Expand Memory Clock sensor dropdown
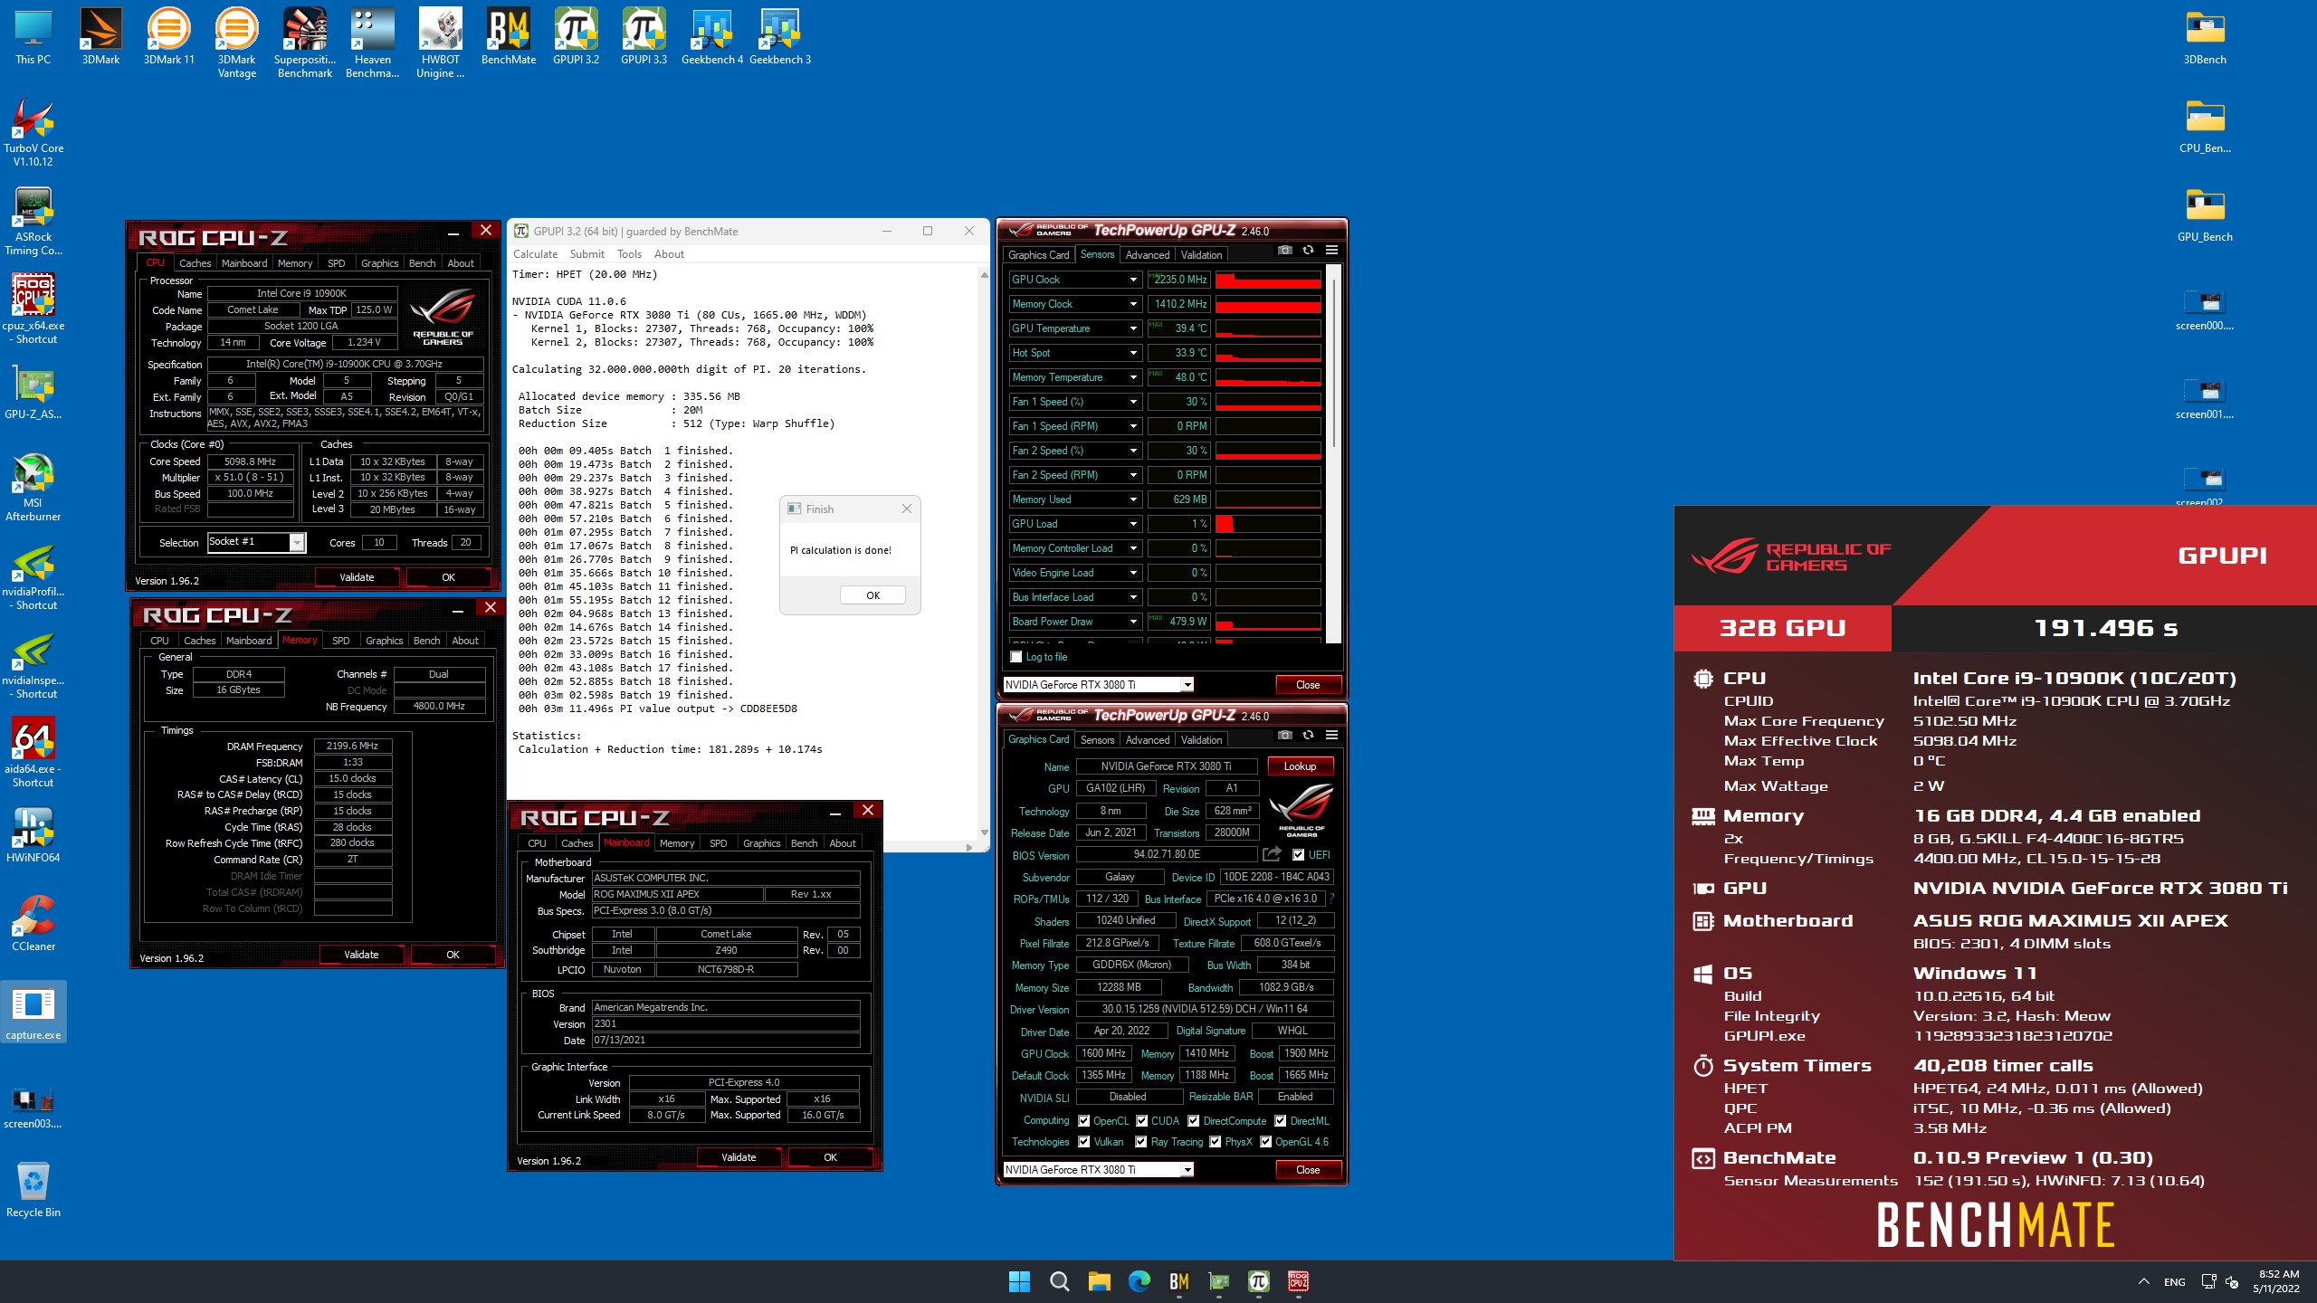This screenshot has height=1303, width=2317. pos(1132,304)
